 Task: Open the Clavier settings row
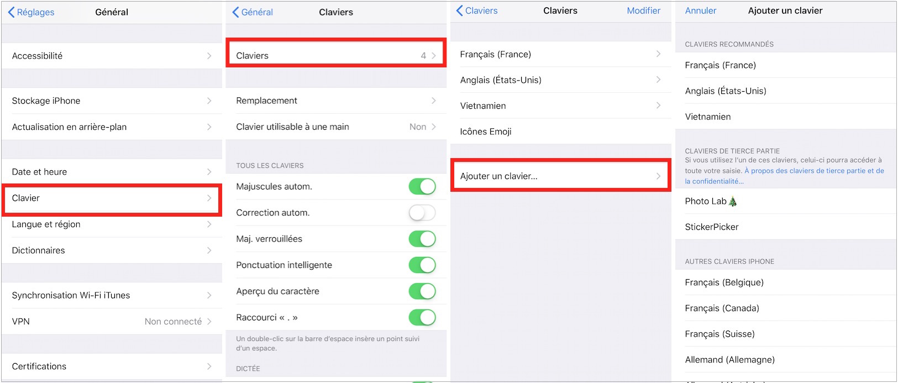click(x=112, y=198)
